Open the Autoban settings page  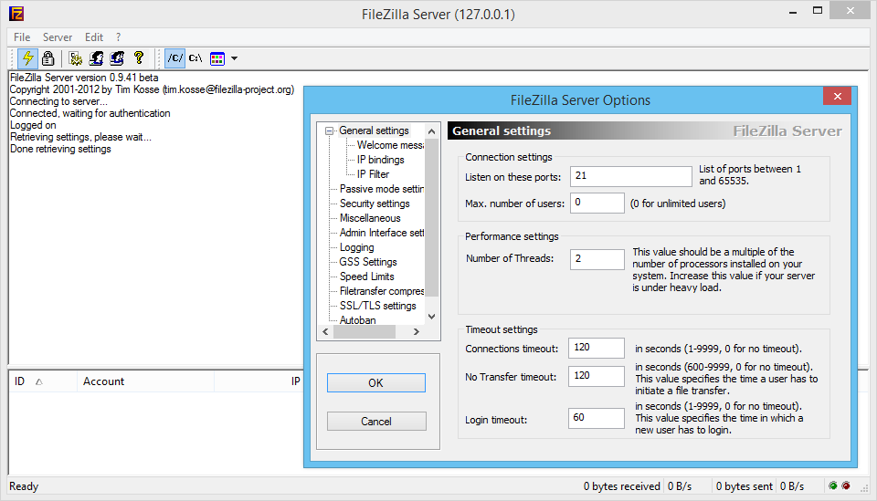tap(357, 319)
